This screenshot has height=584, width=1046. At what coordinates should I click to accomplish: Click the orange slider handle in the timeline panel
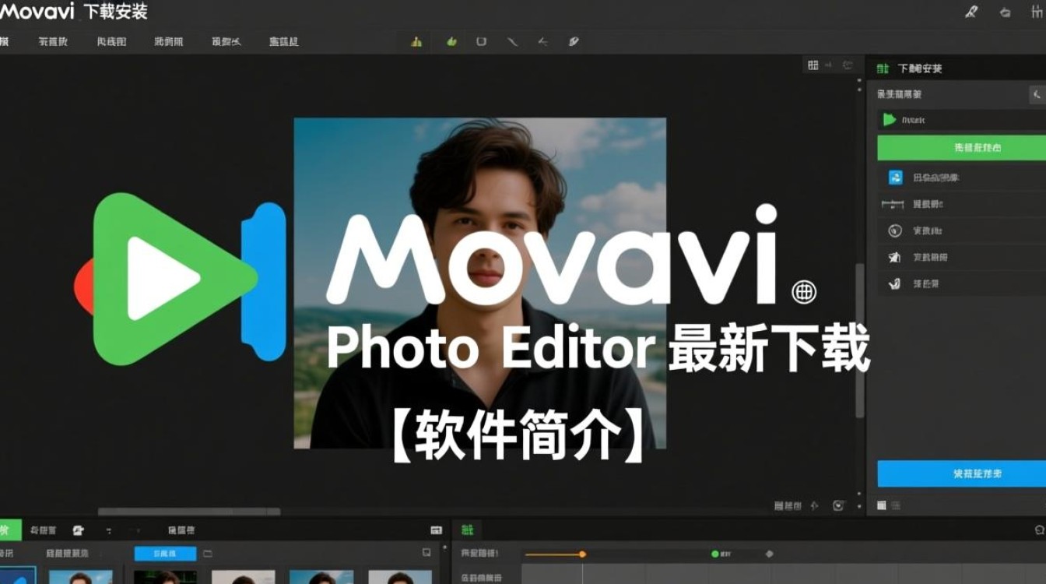(583, 554)
